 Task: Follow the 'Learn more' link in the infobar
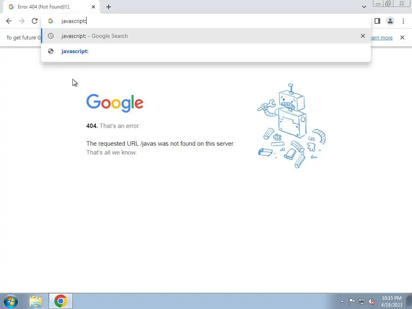click(382, 37)
